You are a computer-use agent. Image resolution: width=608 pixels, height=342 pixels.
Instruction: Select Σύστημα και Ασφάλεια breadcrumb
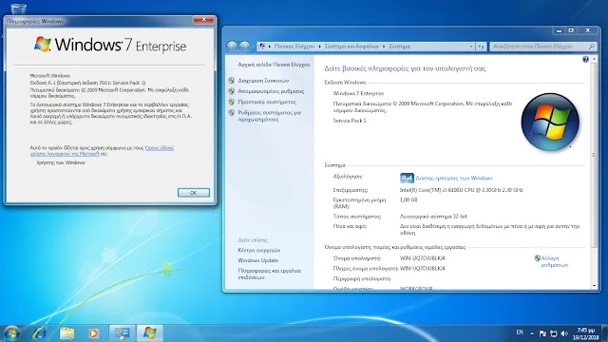[351, 47]
